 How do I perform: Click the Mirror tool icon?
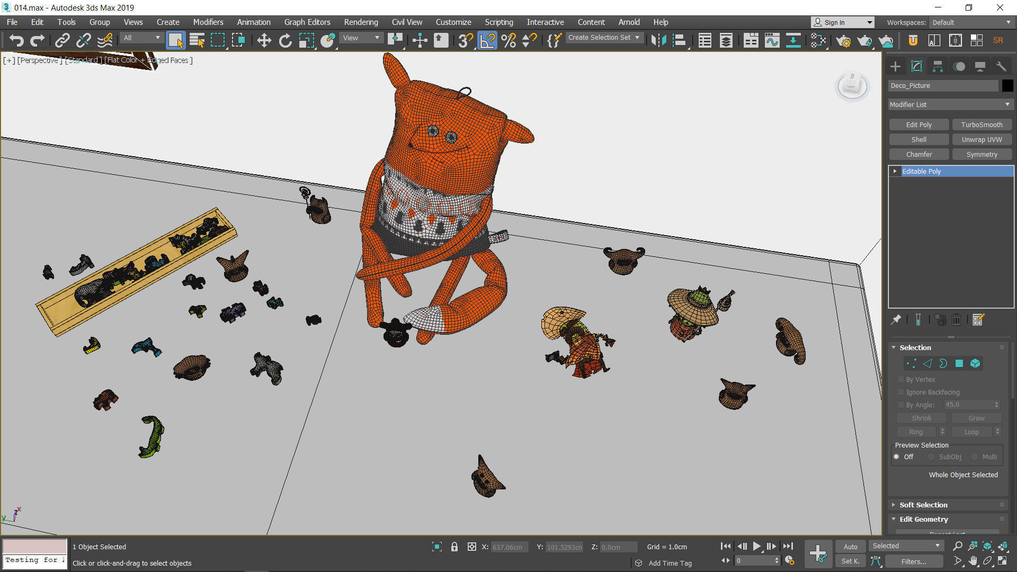tap(658, 40)
